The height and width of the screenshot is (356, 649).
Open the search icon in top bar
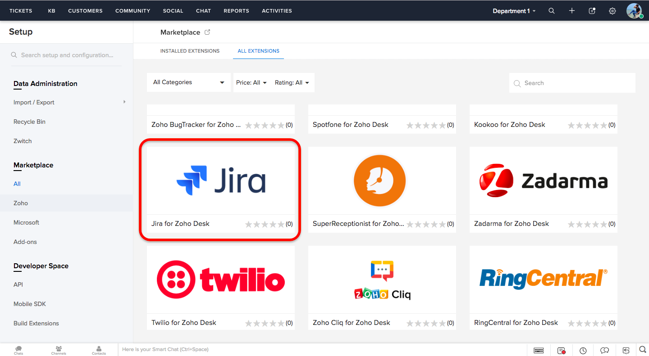551,11
